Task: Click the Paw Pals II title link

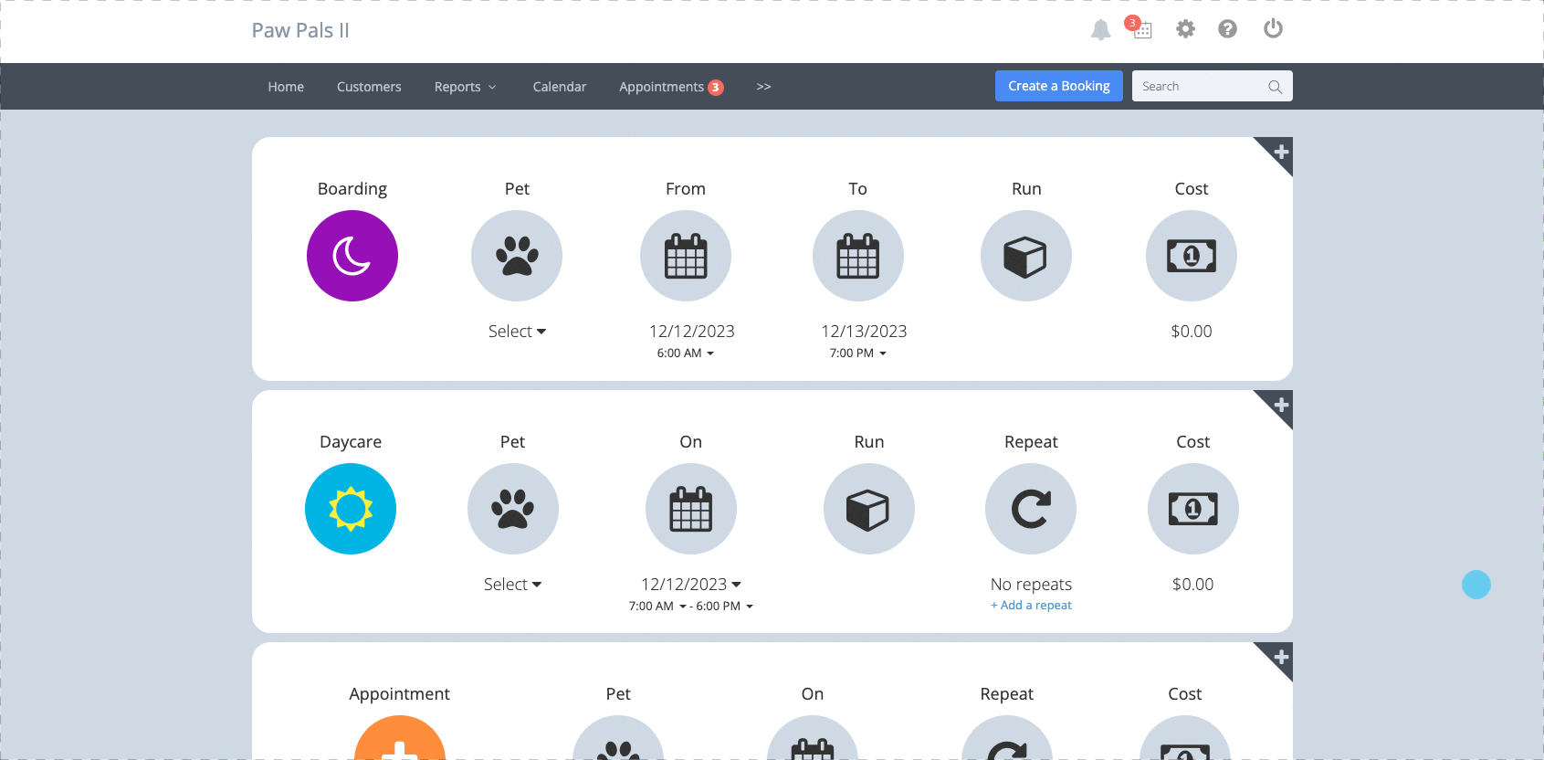Action: [x=300, y=30]
